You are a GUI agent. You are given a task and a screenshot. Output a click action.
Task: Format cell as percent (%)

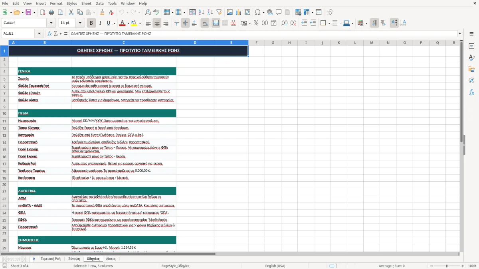pyautogui.click(x=256, y=23)
